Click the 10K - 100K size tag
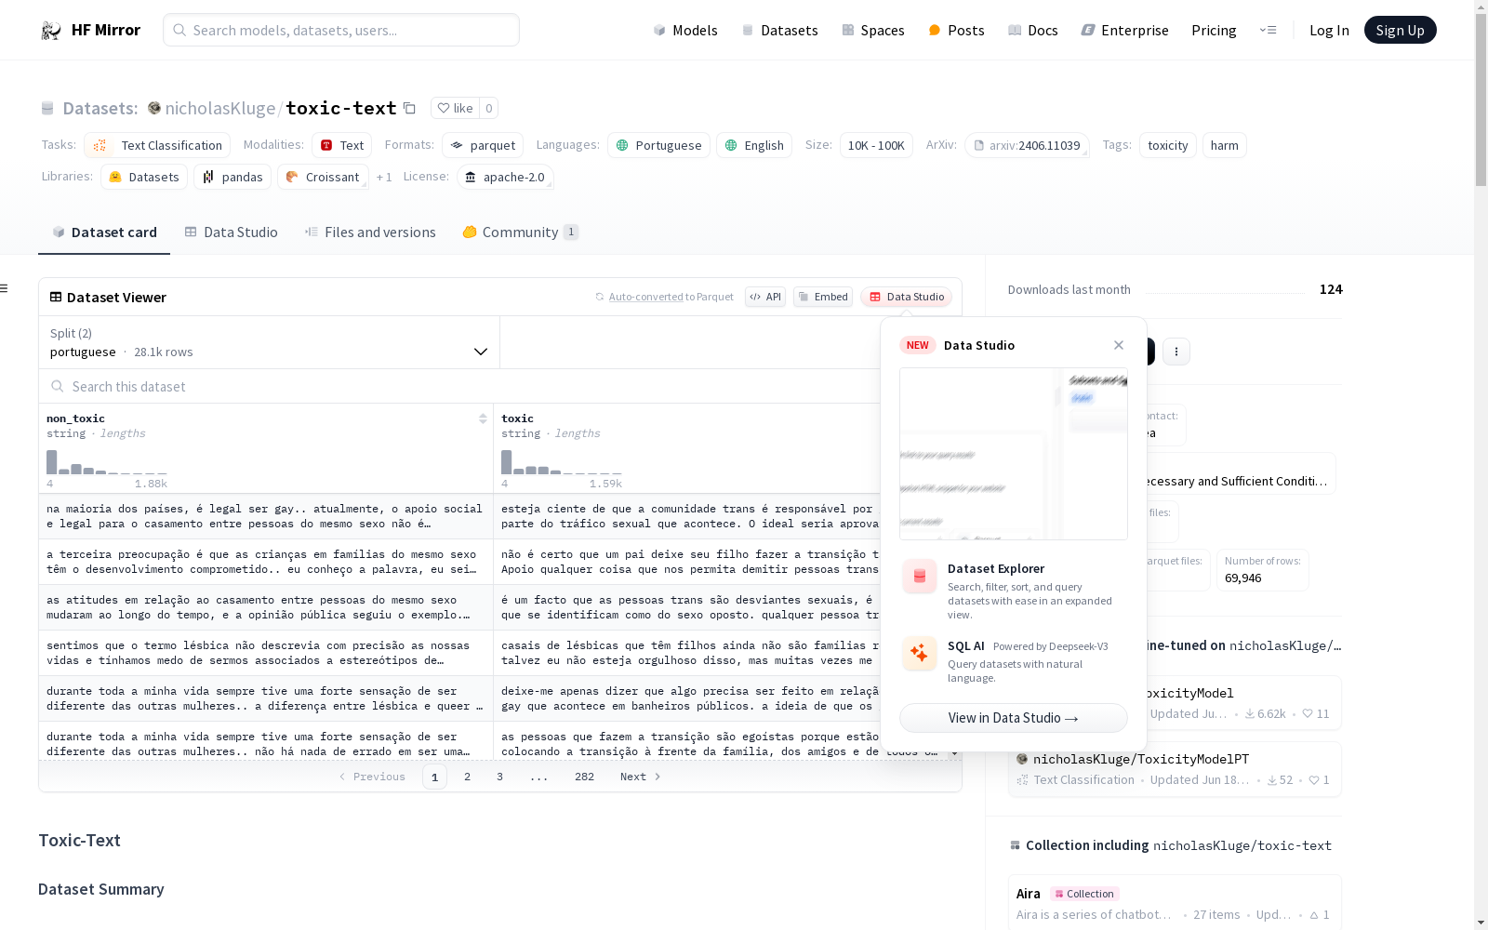 click(x=876, y=145)
